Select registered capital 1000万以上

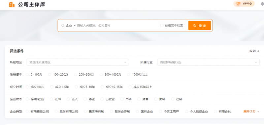[x=129, y=74]
